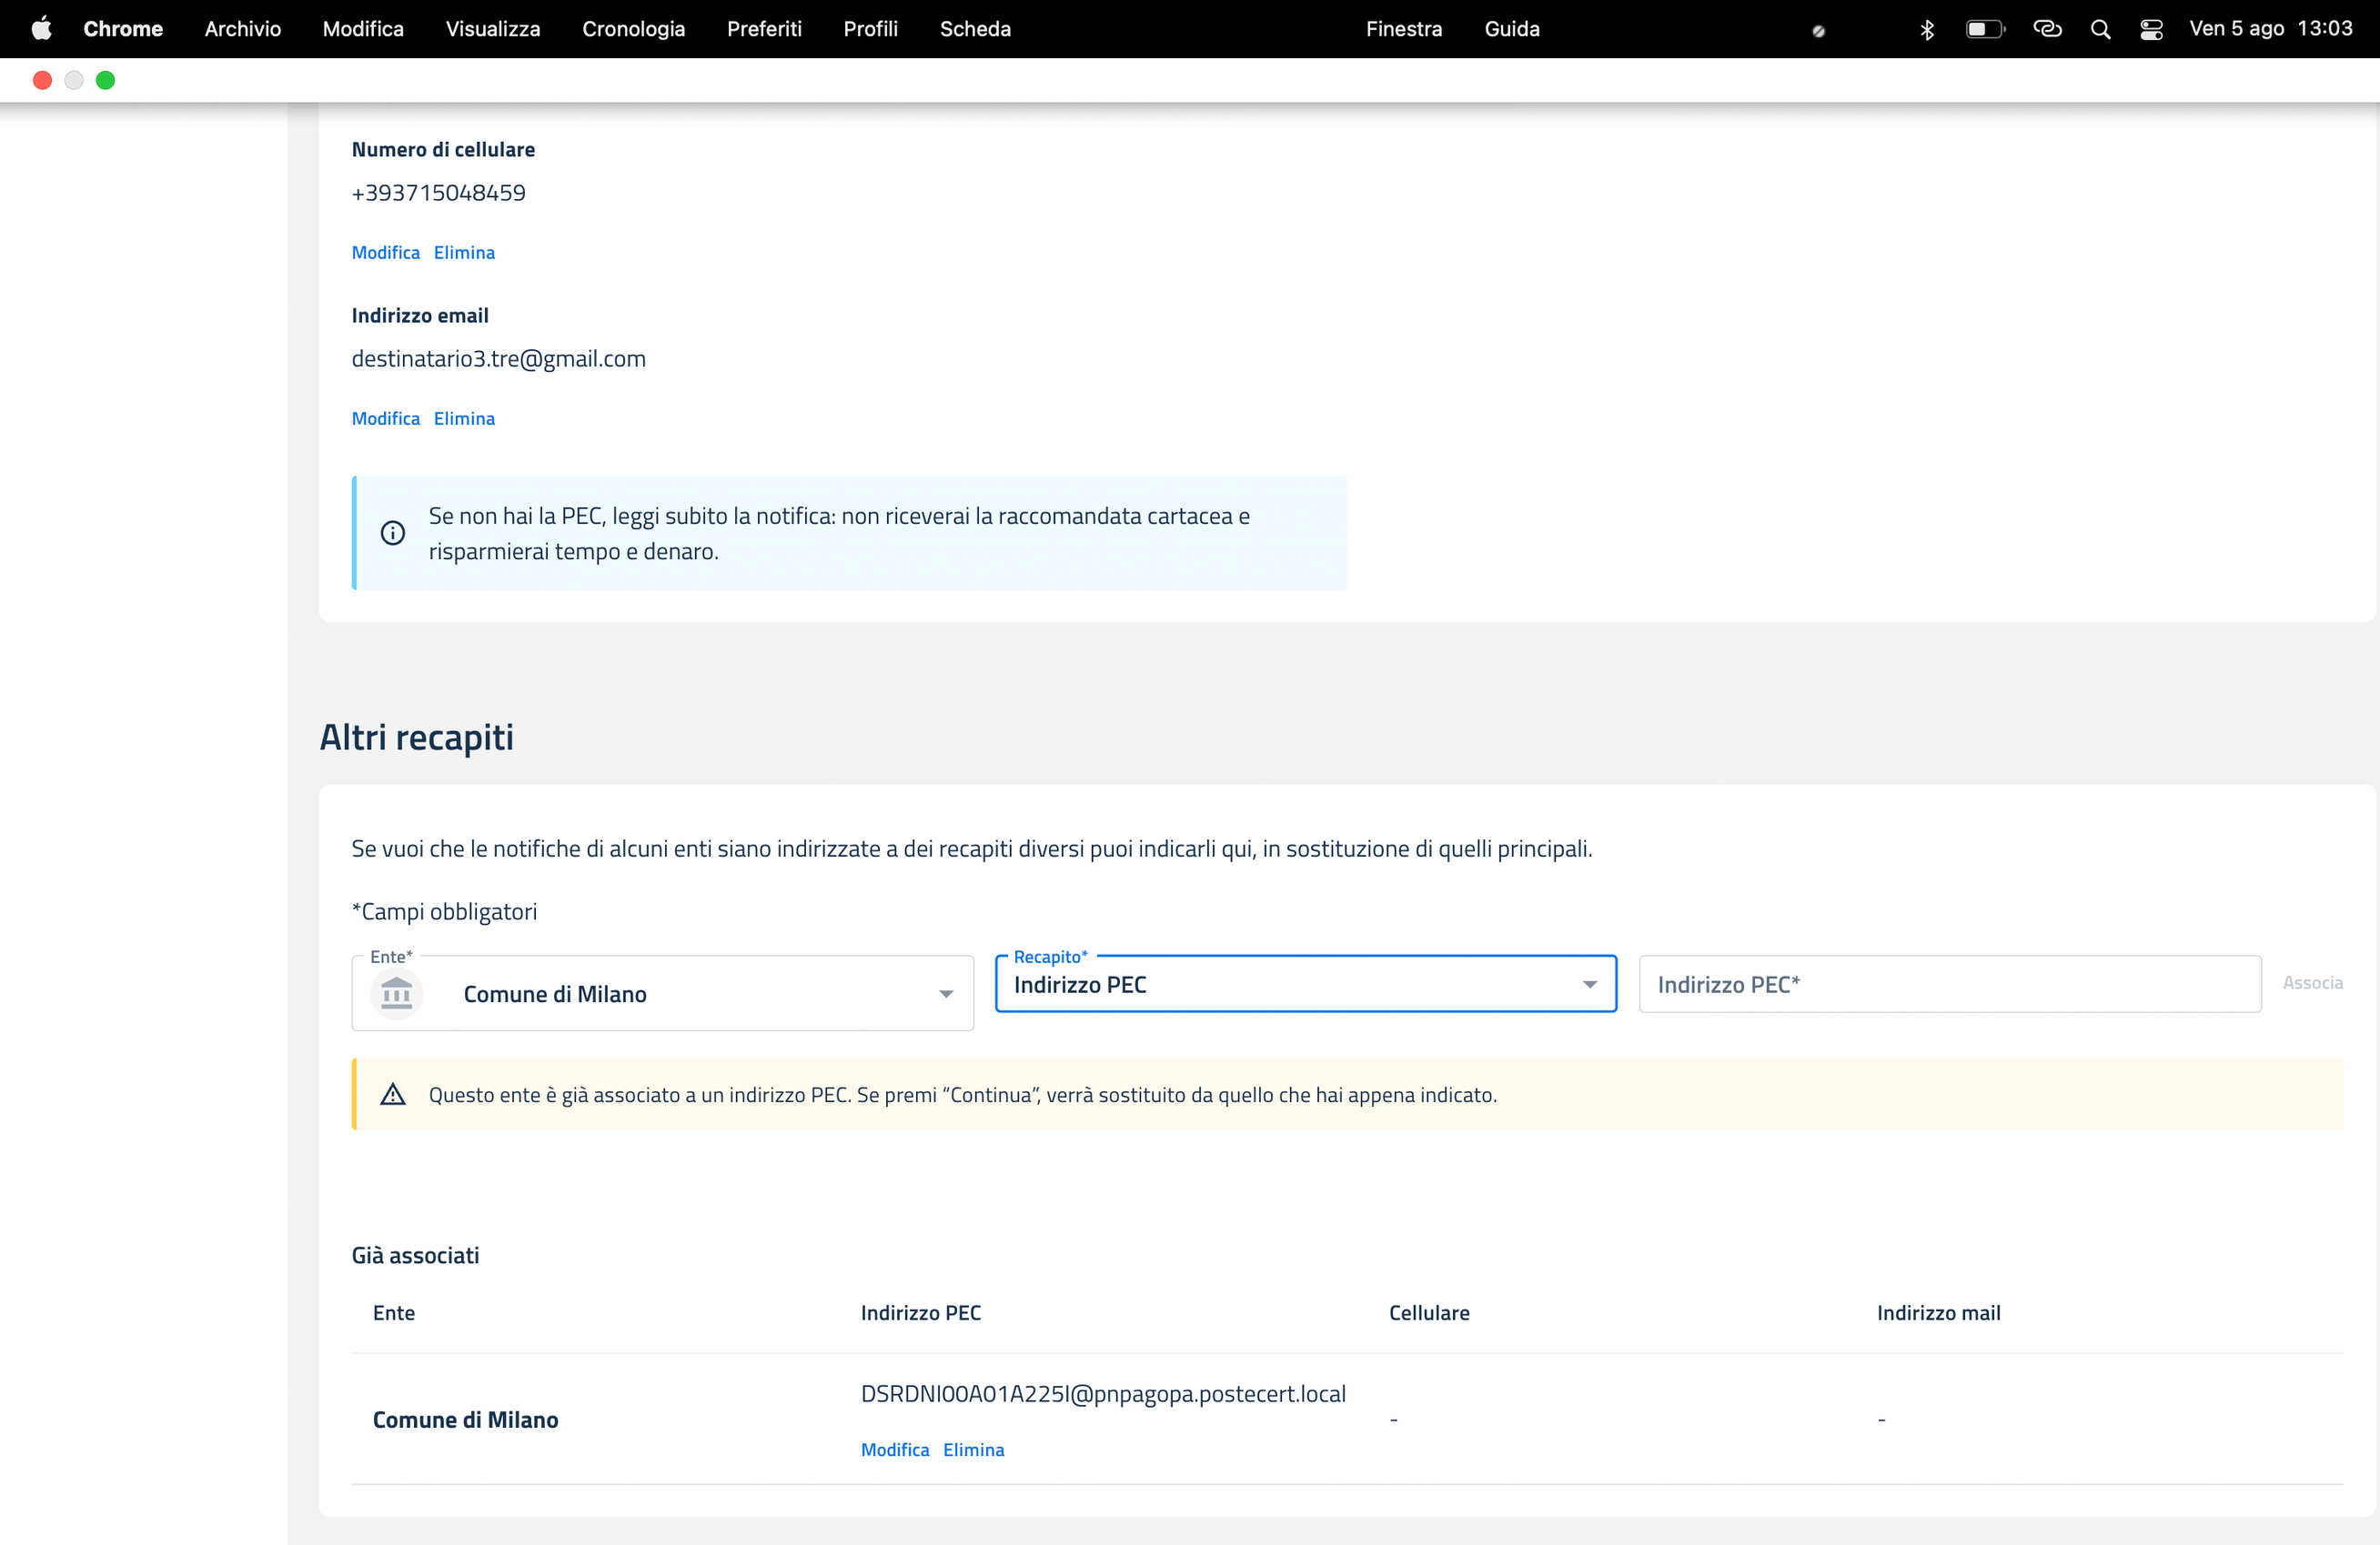Image resolution: width=2380 pixels, height=1545 pixels.
Task: Open the Cronologia menu
Action: coord(633,29)
